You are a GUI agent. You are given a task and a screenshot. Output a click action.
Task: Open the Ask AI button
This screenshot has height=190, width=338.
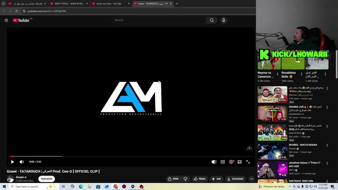[x=216, y=179]
